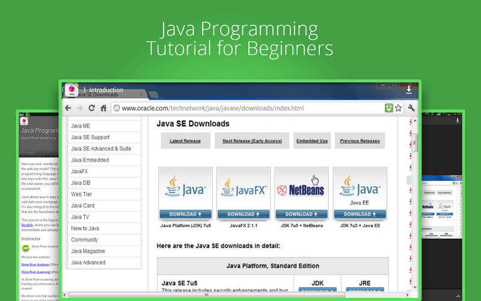Tap the app icon in left screenshot header
Viewport: 481px width, 301px height.
pos(24,122)
